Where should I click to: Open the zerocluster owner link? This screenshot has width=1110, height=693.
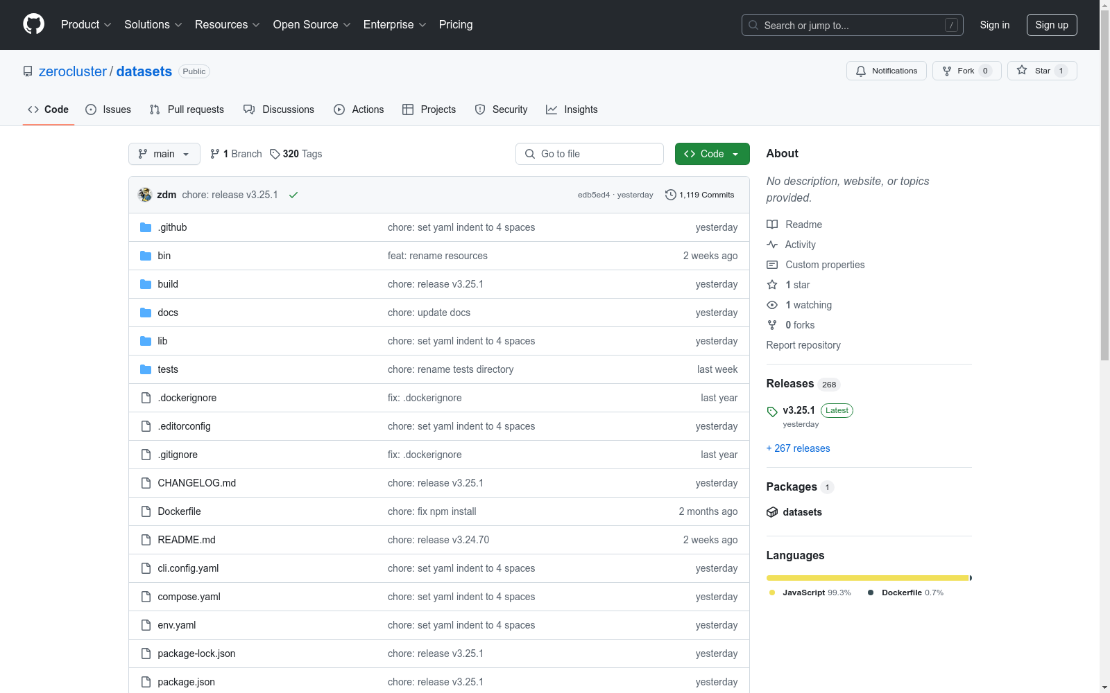73,71
